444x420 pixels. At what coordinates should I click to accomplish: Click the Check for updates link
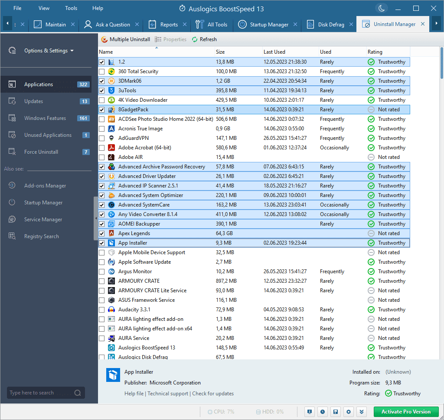pos(213,394)
